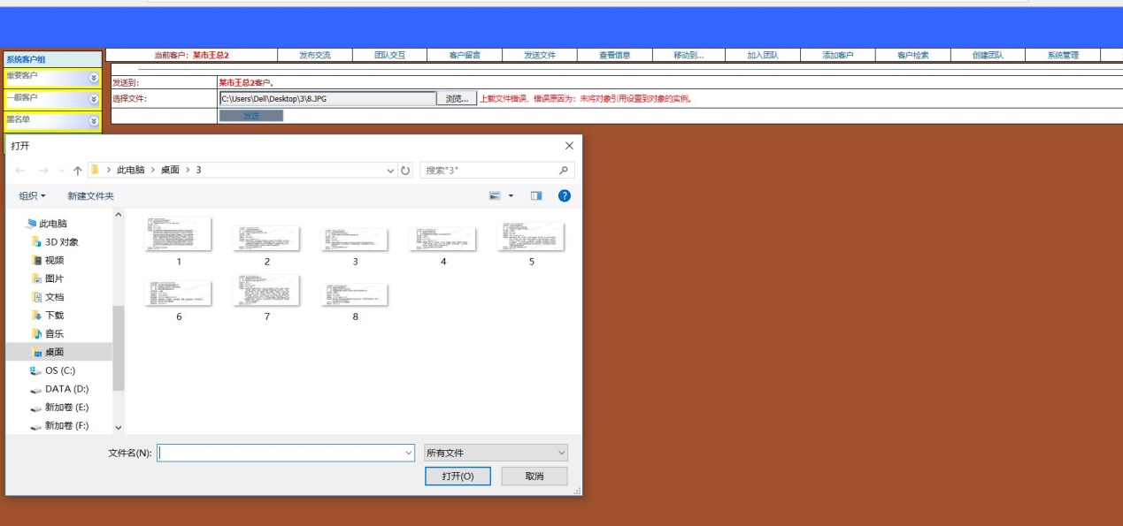Go back in the file dialog
Image resolution: width=1123 pixels, height=526 pixels.
[20, 170]
